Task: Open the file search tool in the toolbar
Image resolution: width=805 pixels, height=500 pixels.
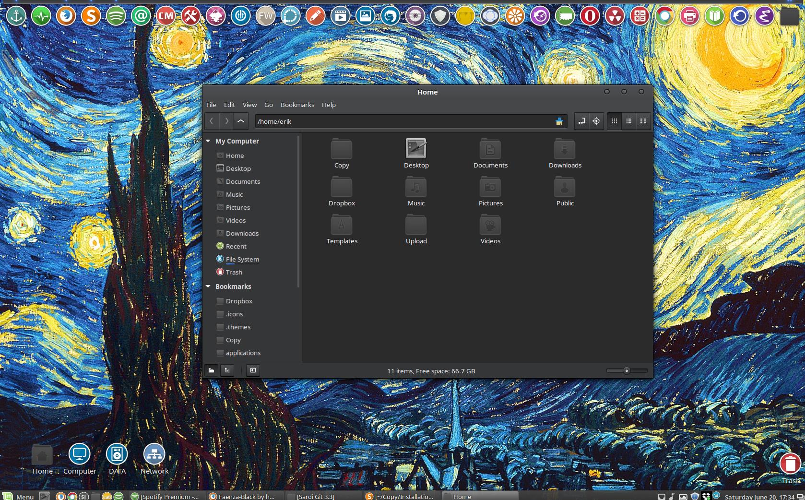Action: tap(596, 121)
